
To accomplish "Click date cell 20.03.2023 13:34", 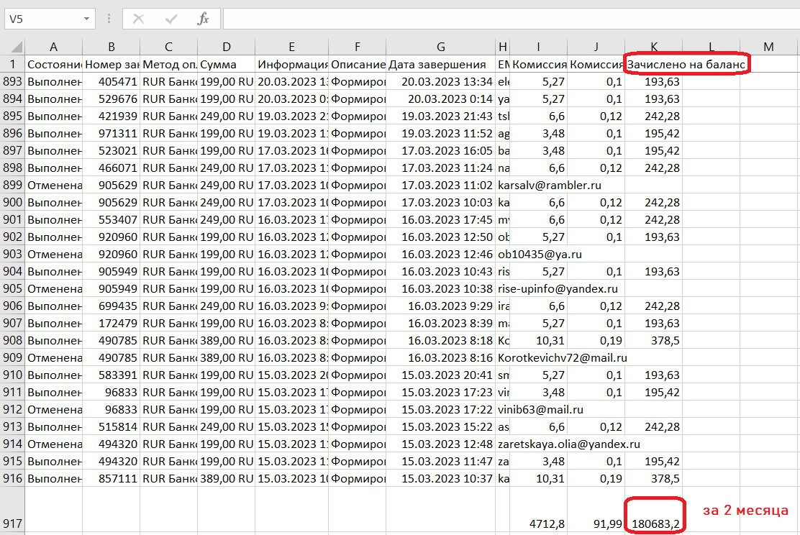I will tap(441, 81).
